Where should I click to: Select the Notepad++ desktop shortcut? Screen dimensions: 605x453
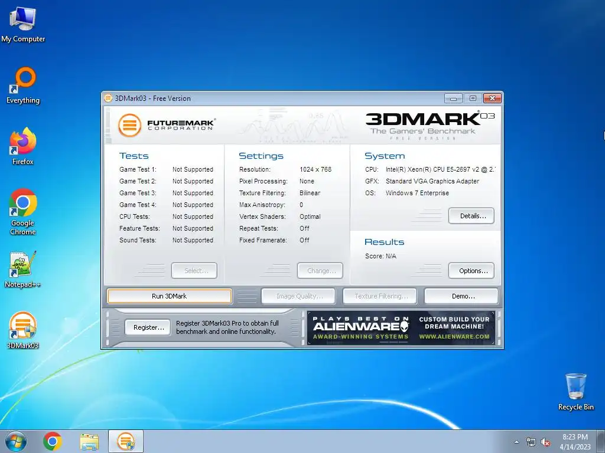tap(23, 270)
